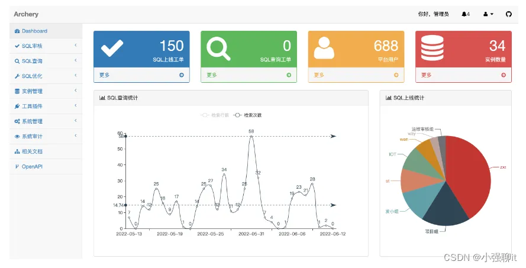Click the 相关文档 sitemap sidebar icon
526x268 pixels.
17,151
